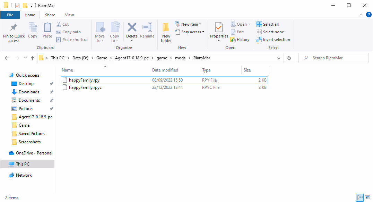Click the Cut scissors icon
The width and height of the screenshot is (373, 202).
click(59, 24)
